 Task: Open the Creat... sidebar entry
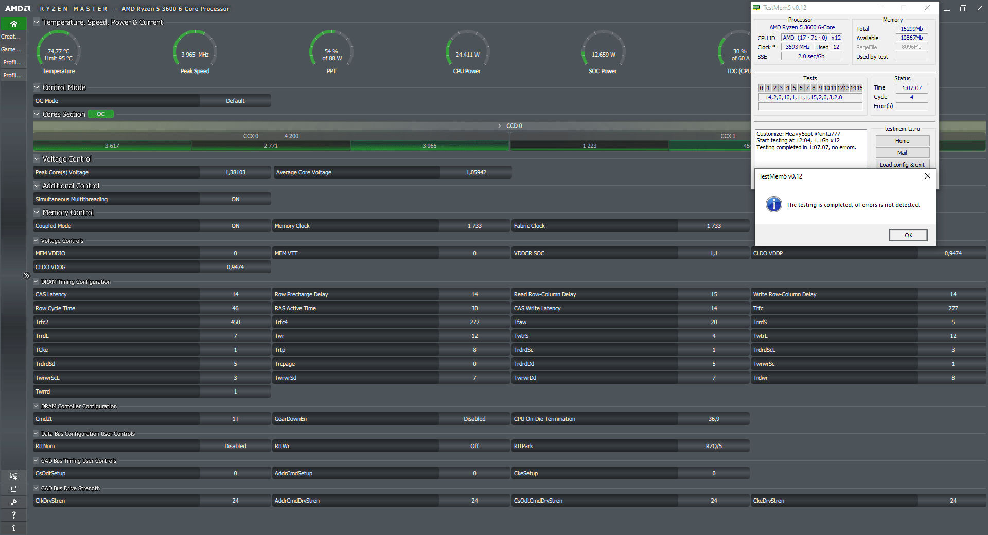click(13, 37)
